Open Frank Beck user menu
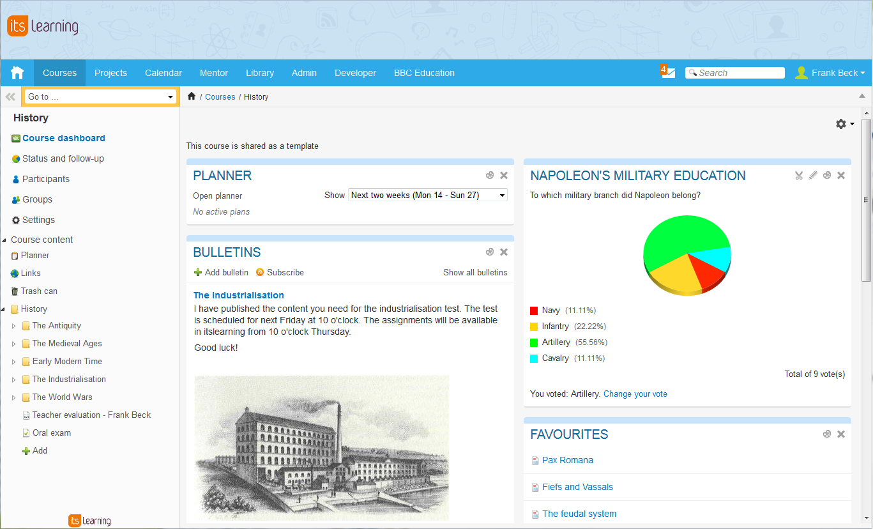This screenshot has width=873, height=529. [830, 73]
